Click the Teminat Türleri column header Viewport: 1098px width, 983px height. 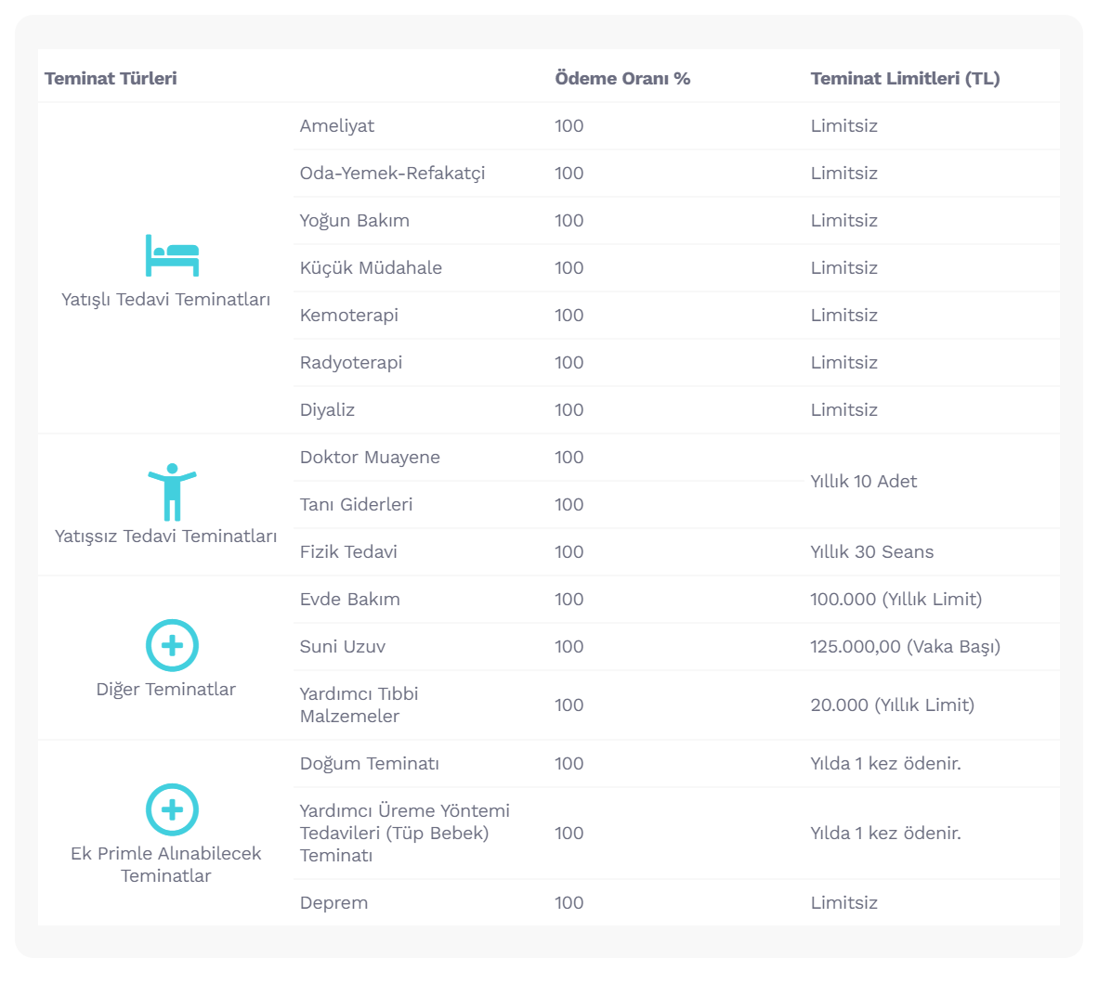(111, 79)
